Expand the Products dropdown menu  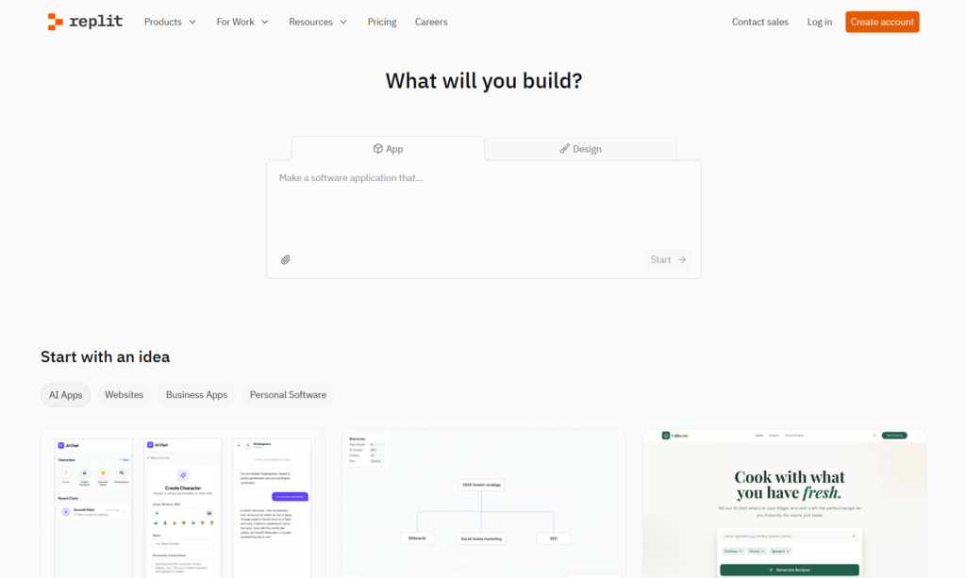(170, 22)
